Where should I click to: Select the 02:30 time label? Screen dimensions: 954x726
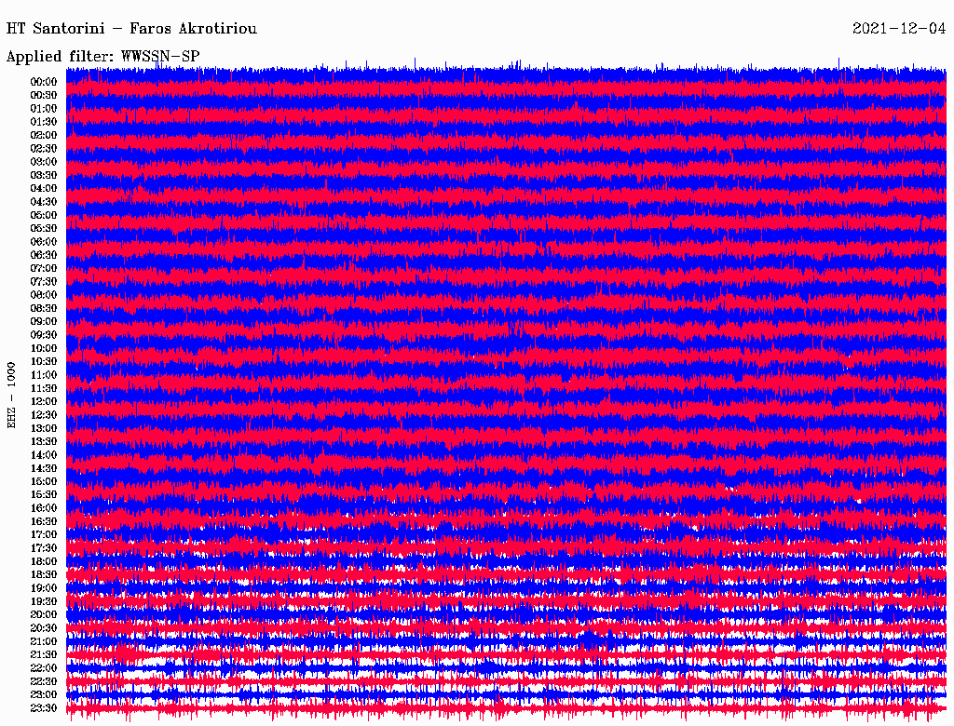[x=43, y=148]
